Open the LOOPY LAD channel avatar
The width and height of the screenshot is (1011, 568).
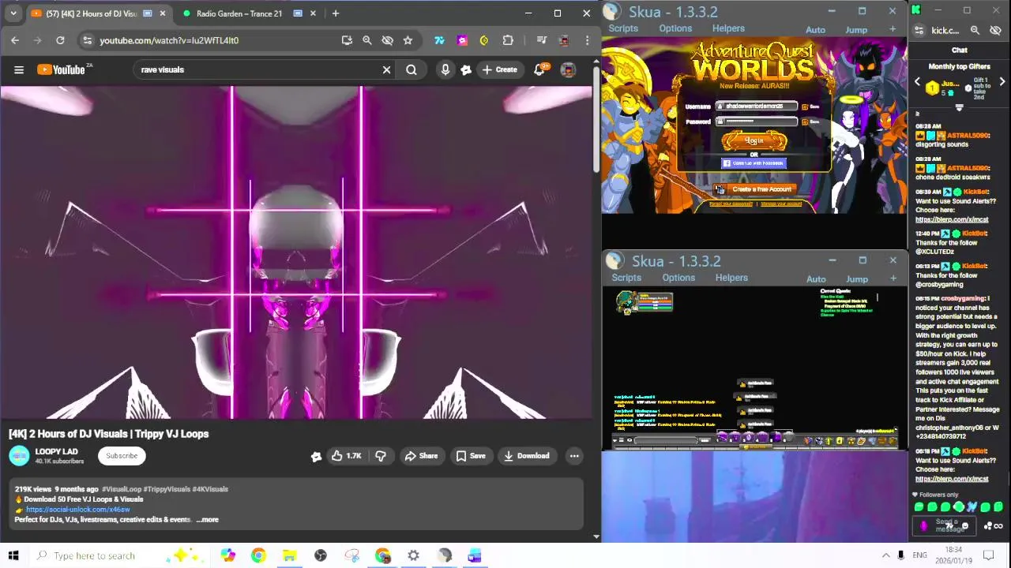click(19, 455)
